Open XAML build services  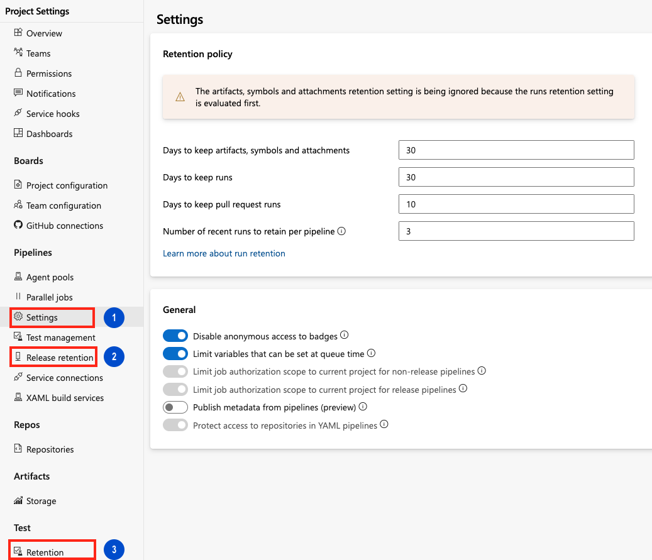pyautogui.click(x=60, y=398)
